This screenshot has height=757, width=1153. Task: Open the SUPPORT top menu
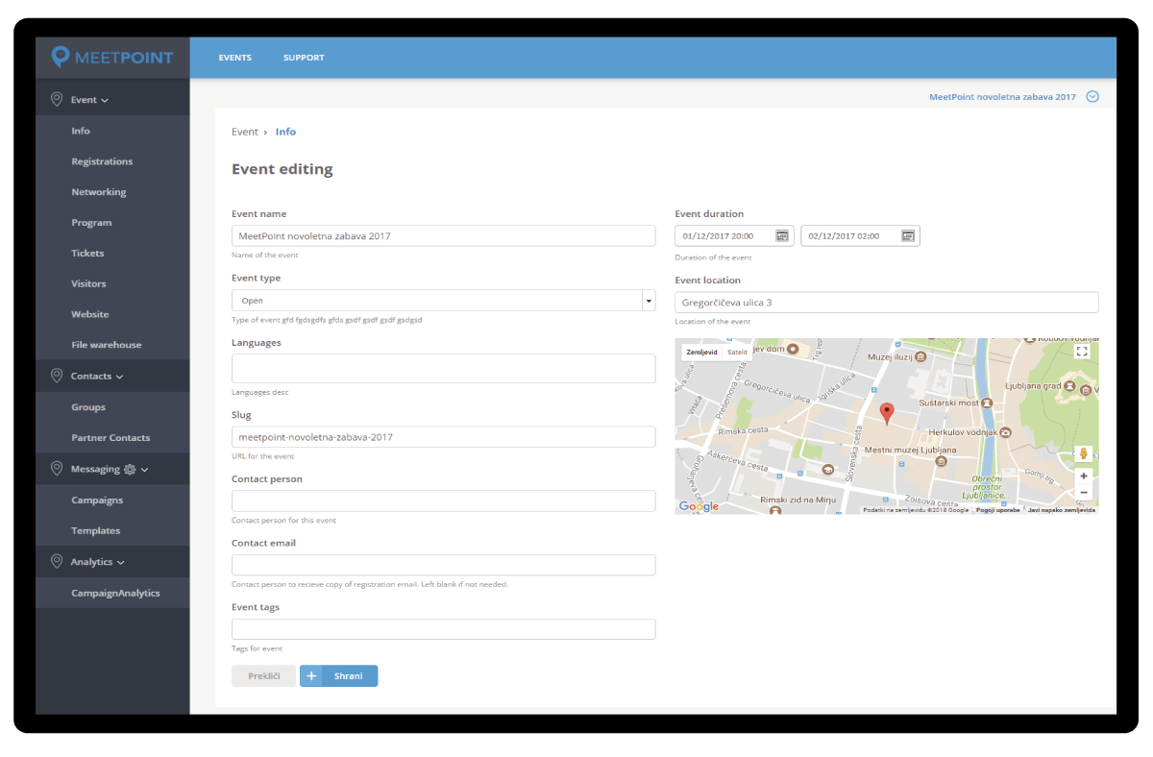pyautogui.click(x=304, y=58)
